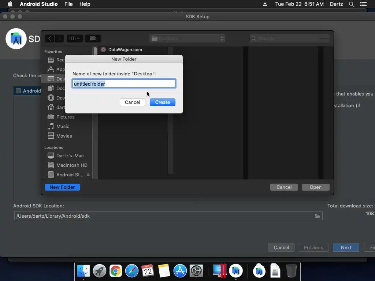375x281 pixels.
Task: Open Launchpad from the Dock
Action: (100, 271)
